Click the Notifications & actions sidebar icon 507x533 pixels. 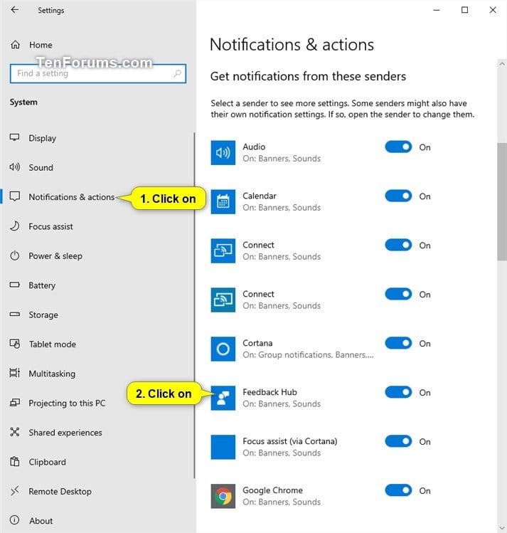tap(15, 196)
